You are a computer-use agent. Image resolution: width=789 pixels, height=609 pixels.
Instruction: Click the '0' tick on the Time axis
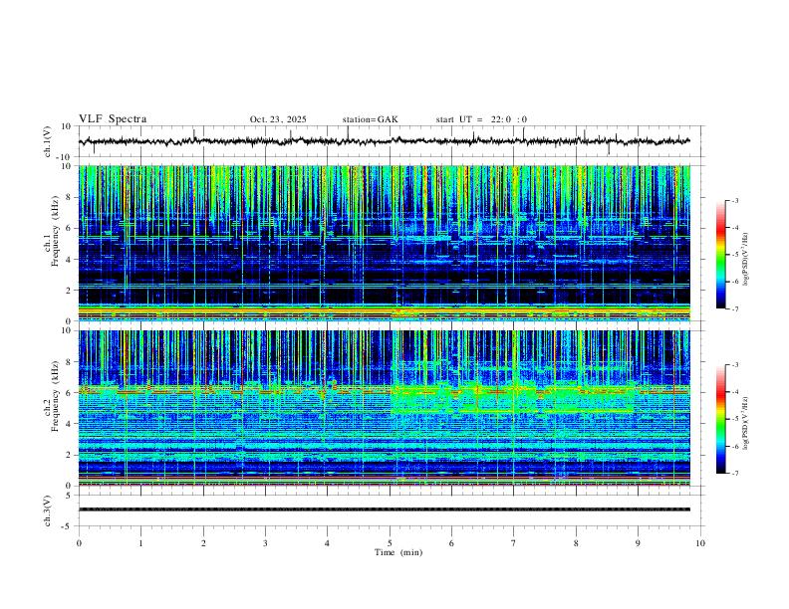[x=79, y=543]
